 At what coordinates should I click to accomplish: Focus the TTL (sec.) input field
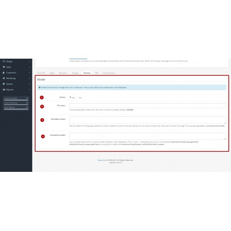pyautogui.click(x=148, y=105)
